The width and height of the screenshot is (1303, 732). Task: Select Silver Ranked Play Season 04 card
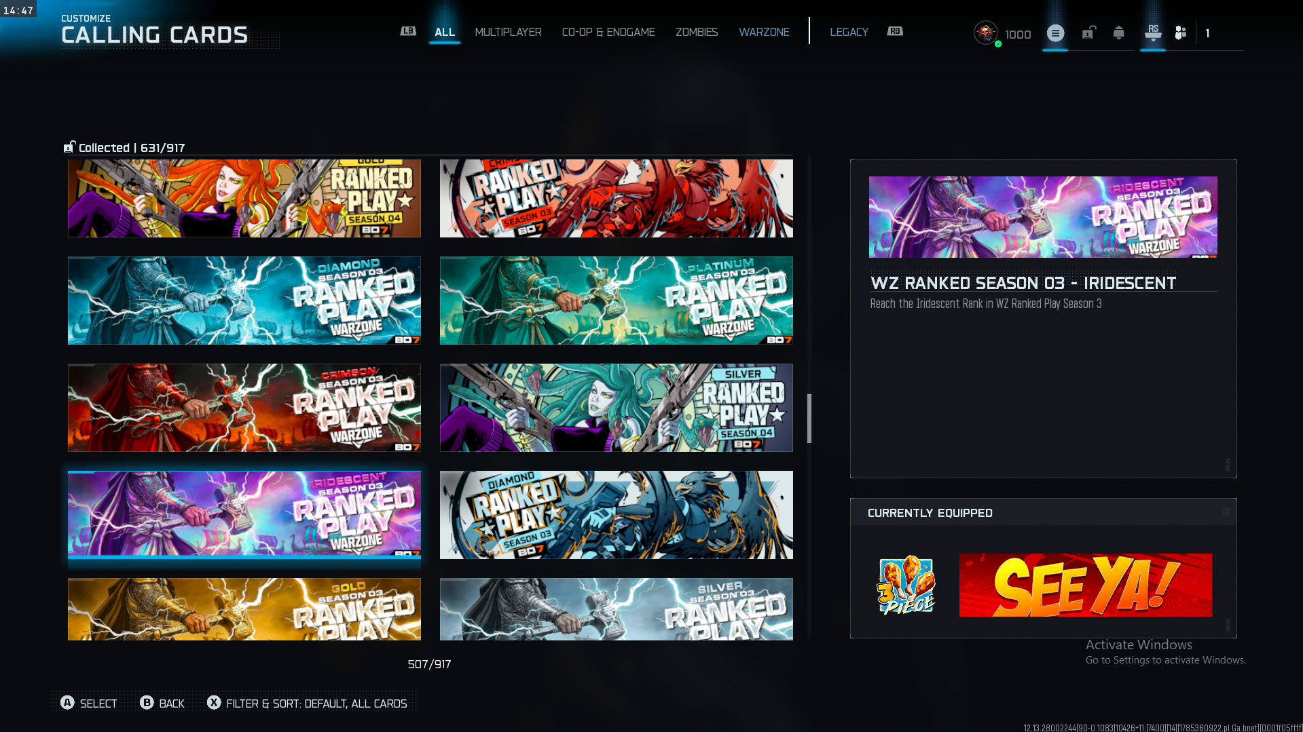(617, 408)
